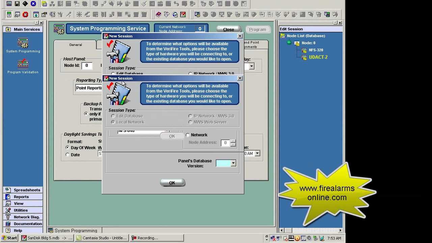Select NWS Web Server session type radio
432x243 pixels.
tap(190, 122)
